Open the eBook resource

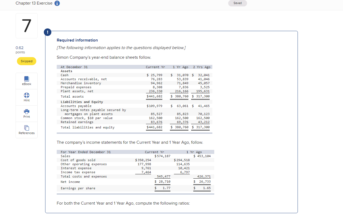point(27,81)
